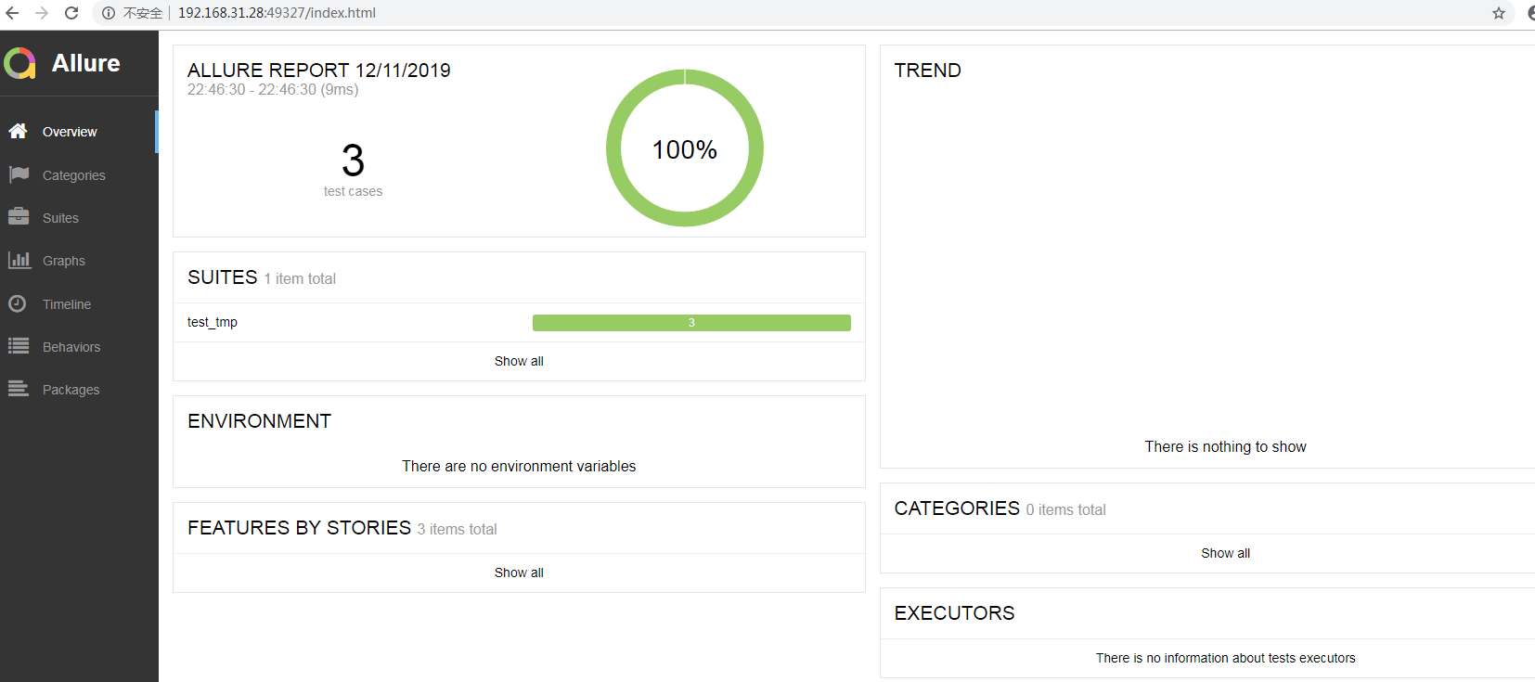Click the Allure logo icon
1535x682 pixels.
click(19, 63)
